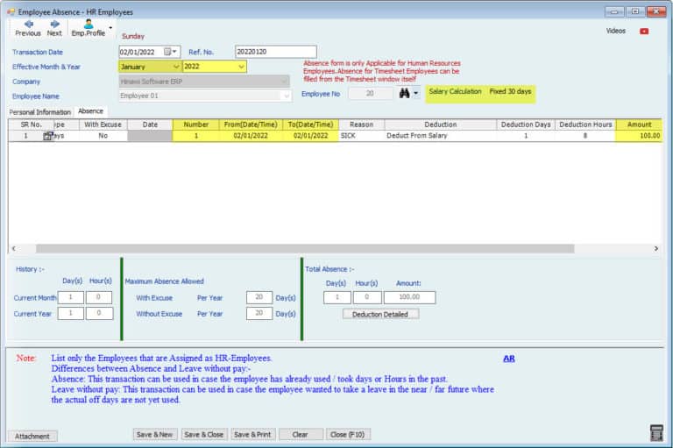Open the Transaction Date calendar picker
The width and height of the screenshot is (673, 448).
(x=168, y=52)
